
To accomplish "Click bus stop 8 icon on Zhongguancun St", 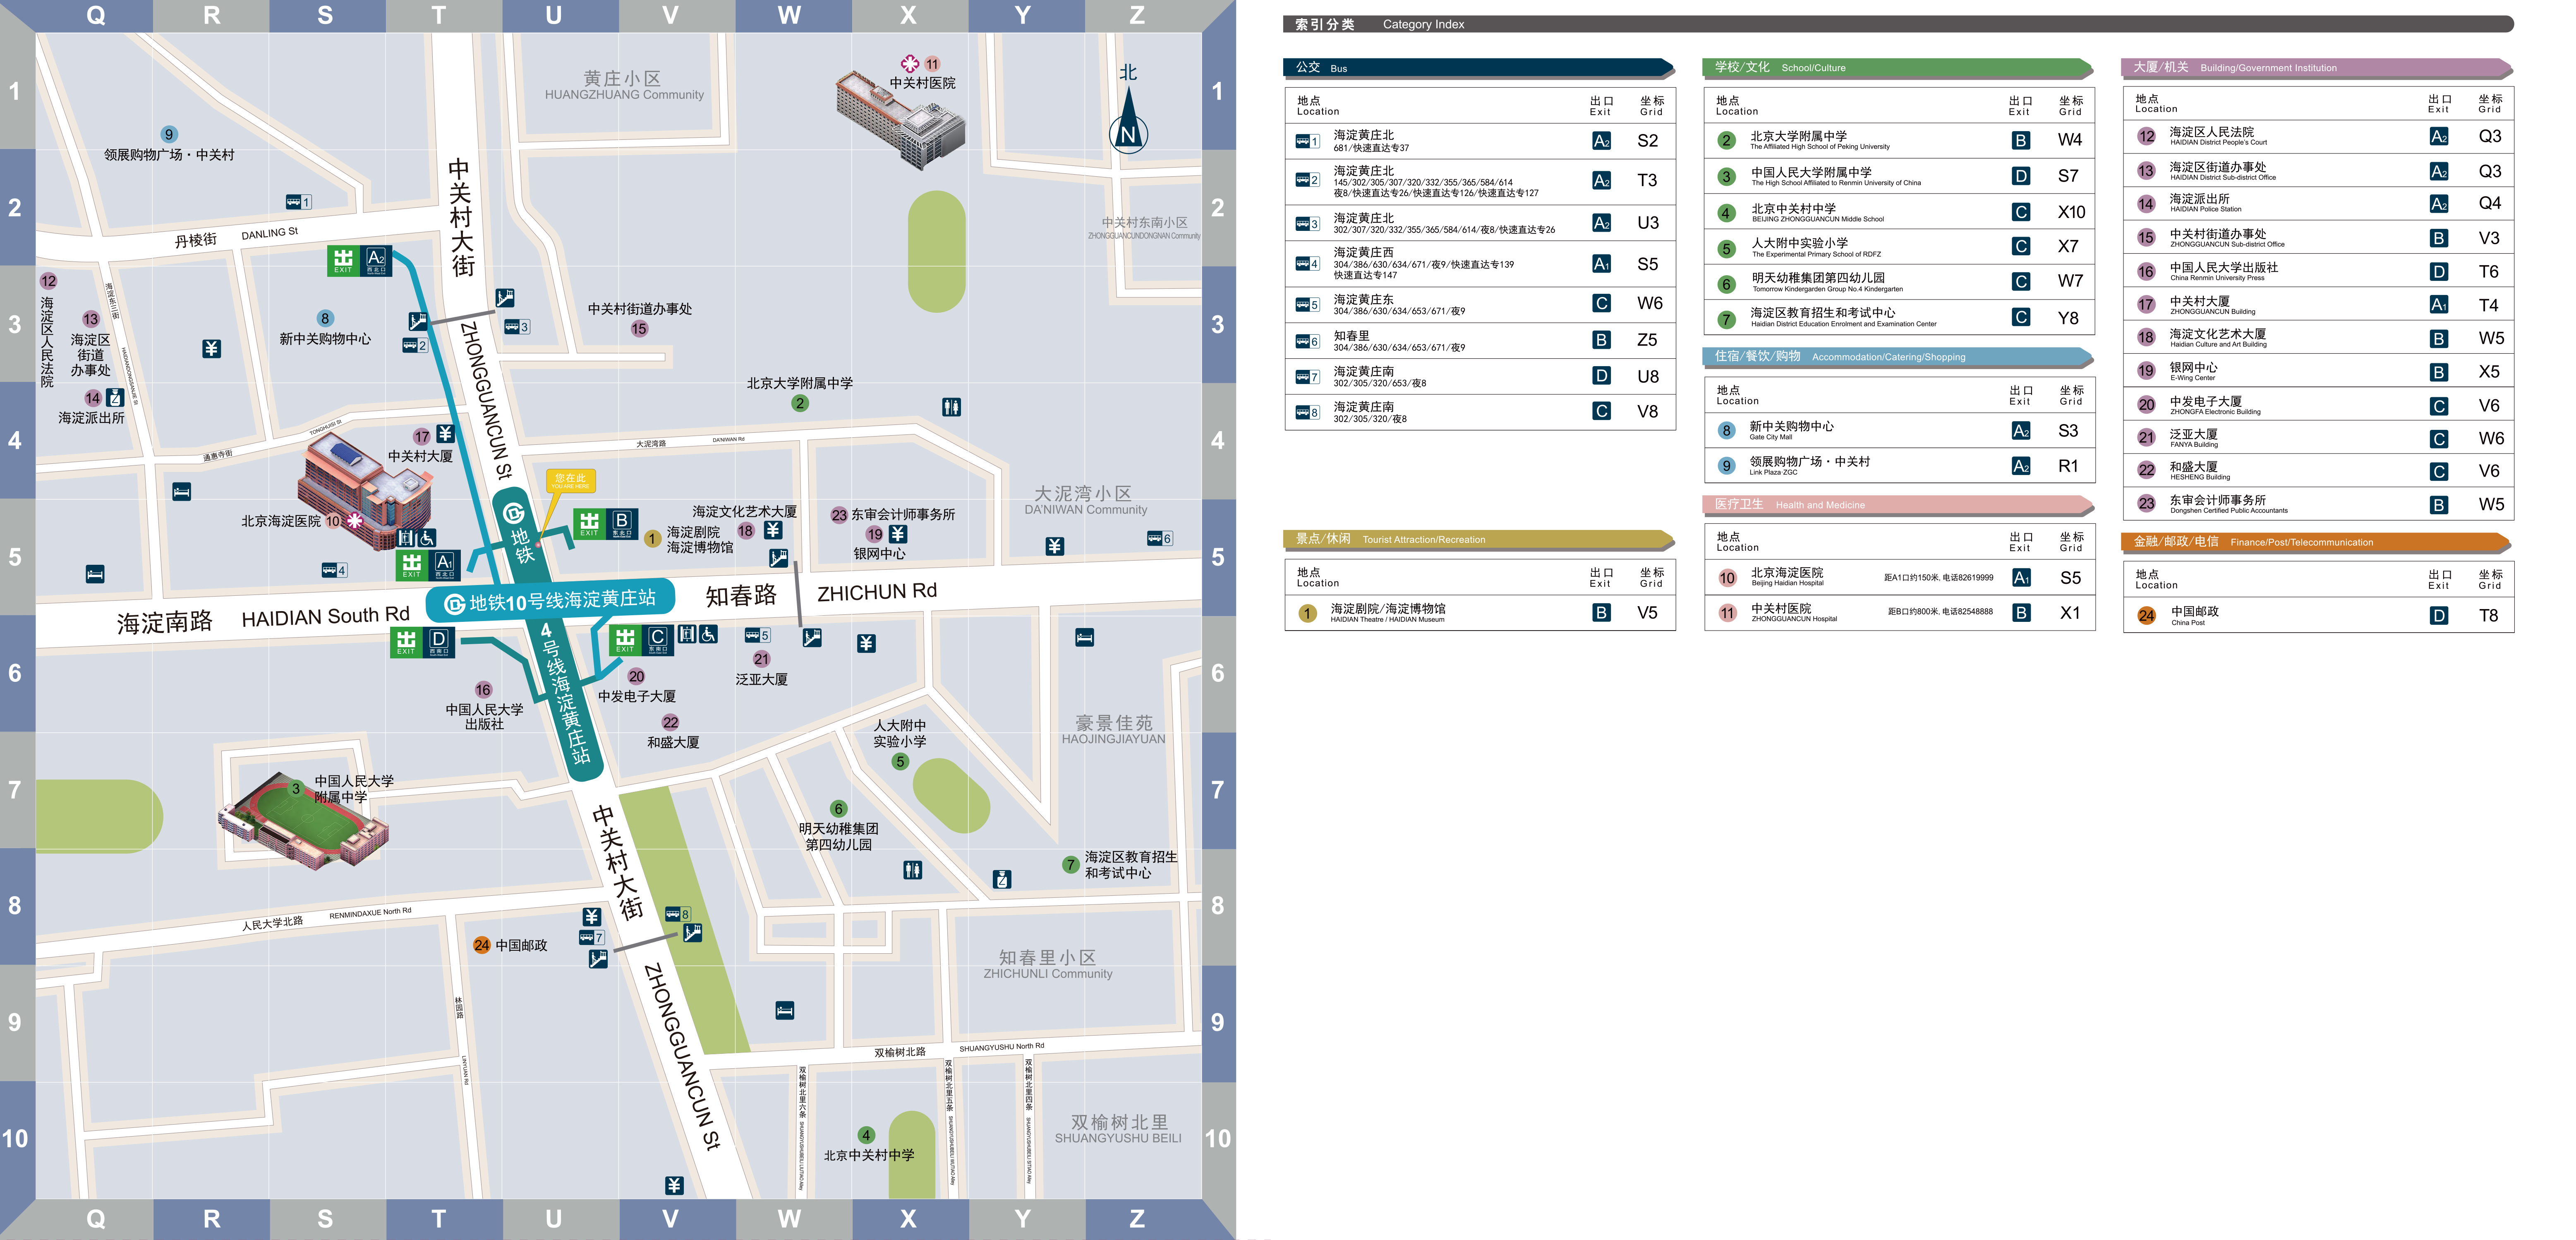I will (677, 914).
